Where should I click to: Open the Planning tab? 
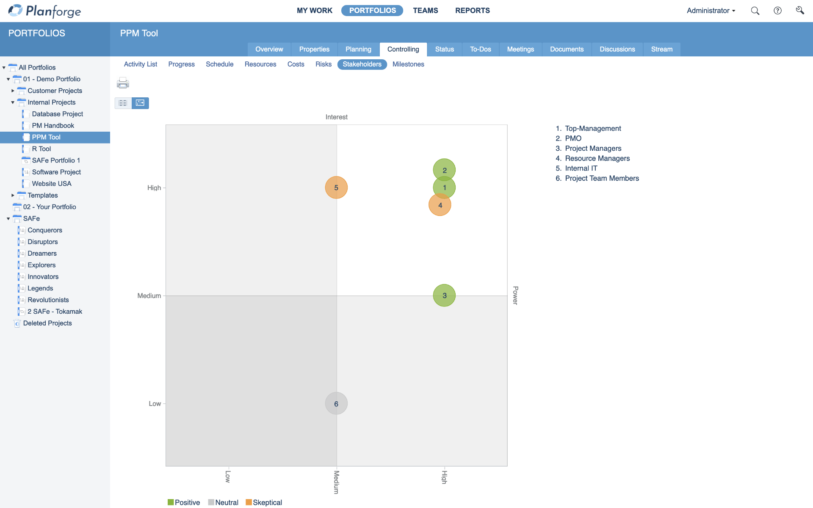click(358, 49)
